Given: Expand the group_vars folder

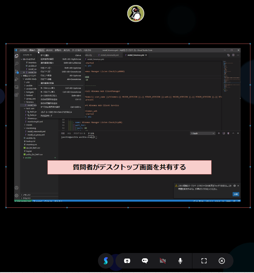Looking at the screenshot, I should tap(31, 99).
